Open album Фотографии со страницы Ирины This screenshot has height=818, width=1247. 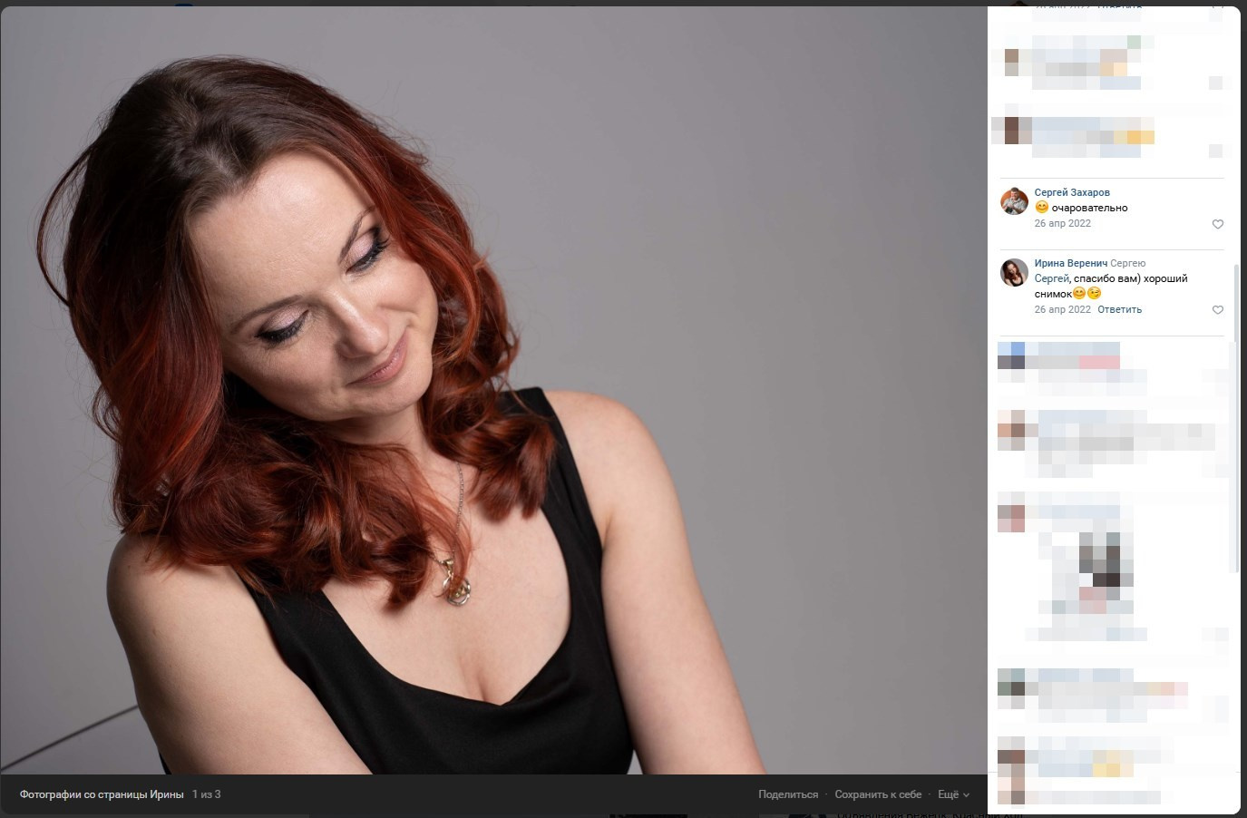click(x=102, y=794)
